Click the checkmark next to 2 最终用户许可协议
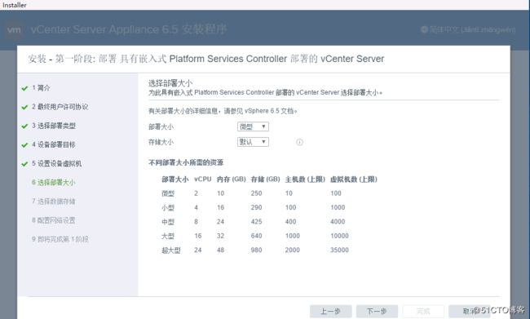The height and width of the screenshot is (319, 530). pos(24,107)
